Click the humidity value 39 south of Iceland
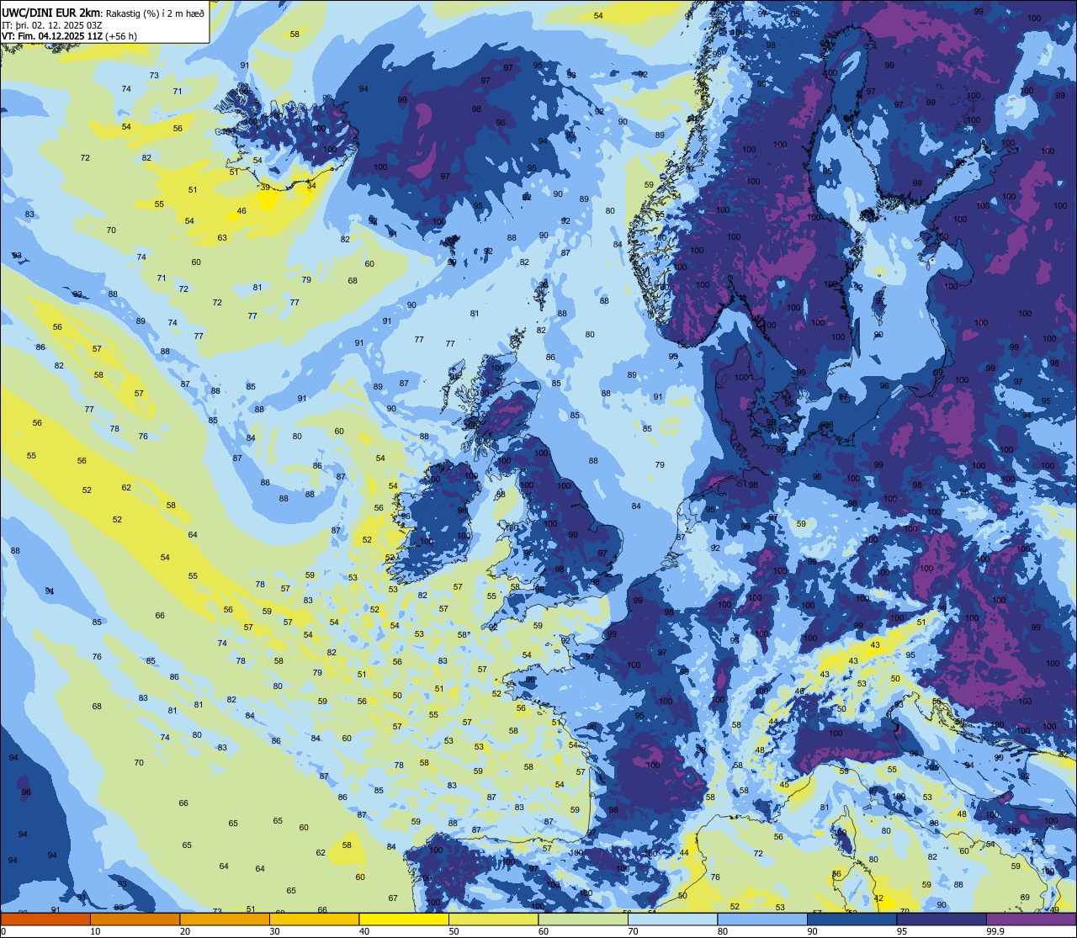This screenshot has width=1077, height=938. point(265,188)
